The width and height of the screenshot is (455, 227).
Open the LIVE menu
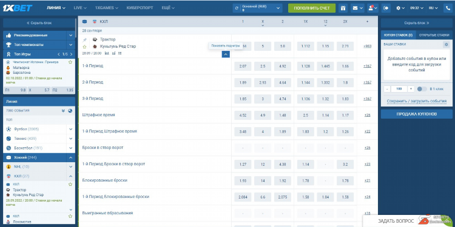(x=80, y=8)
